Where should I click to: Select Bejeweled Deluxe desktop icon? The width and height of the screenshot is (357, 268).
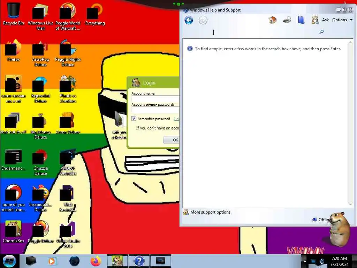tap(40, 89)
